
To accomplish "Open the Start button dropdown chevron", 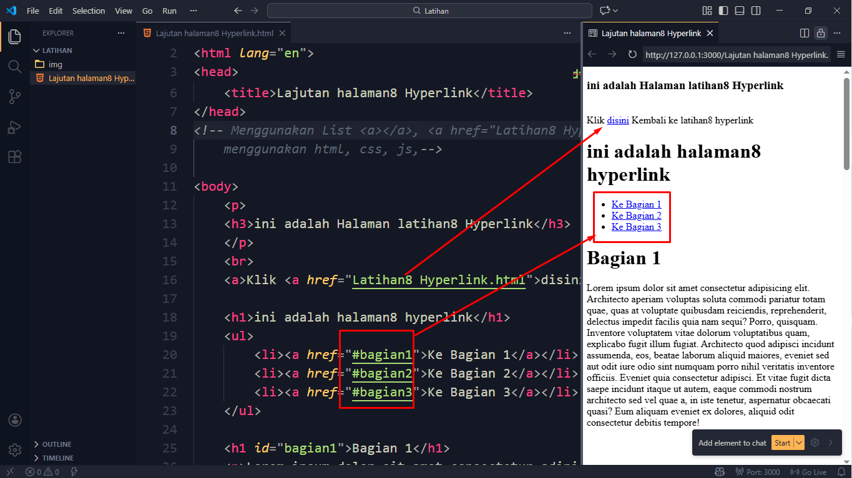I will [x=797, y=442].
